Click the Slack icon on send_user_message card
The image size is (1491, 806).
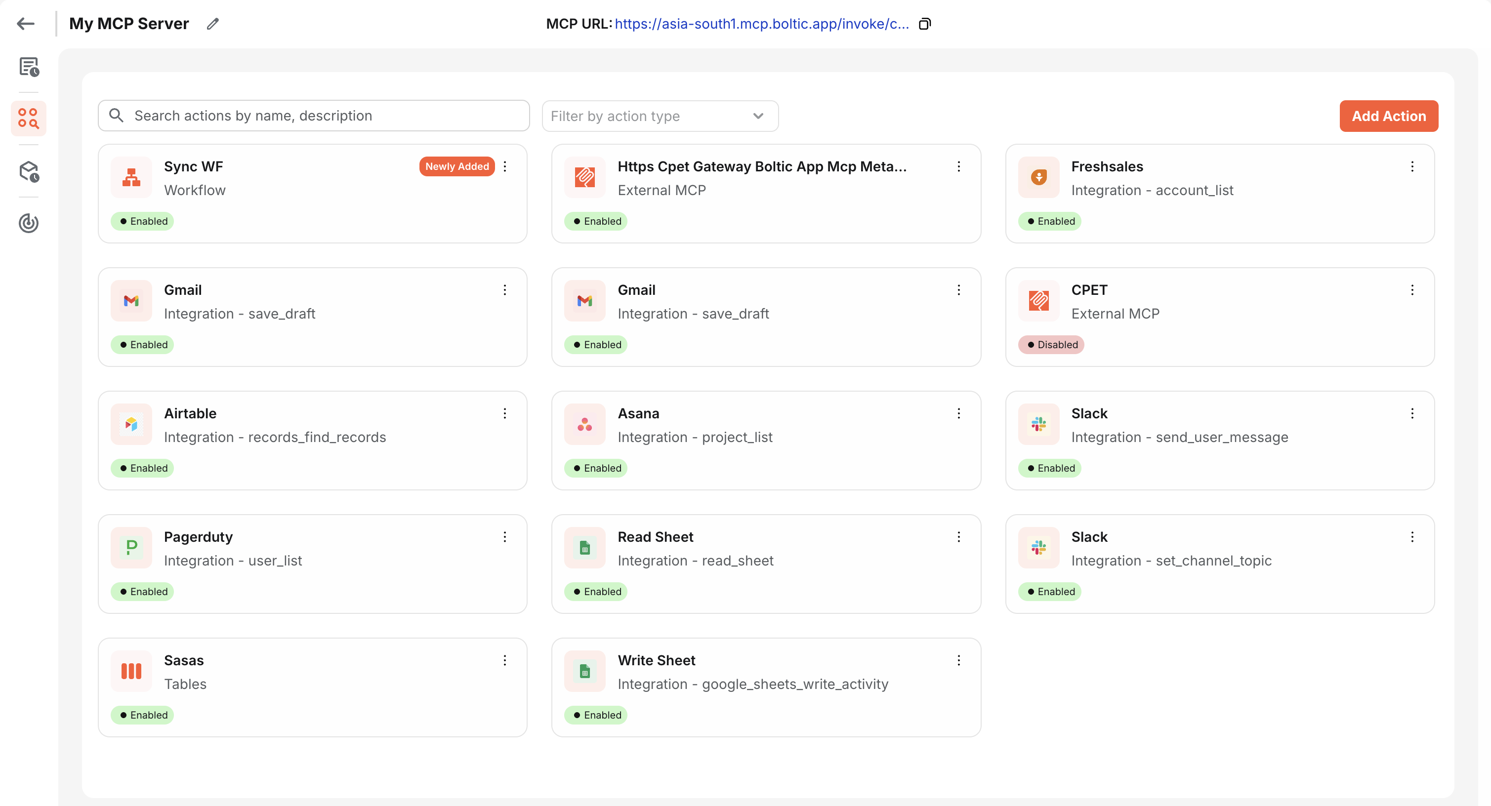[1038, 424]
